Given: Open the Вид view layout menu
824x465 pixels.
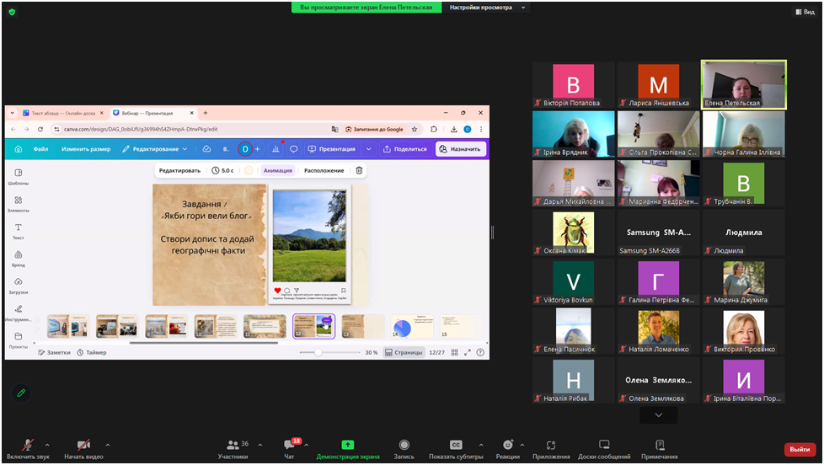Looking at the screenshot, I should coord(804,12).
